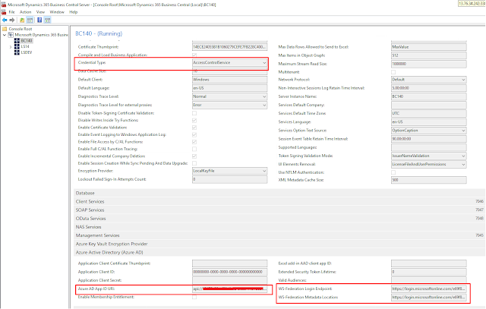Click the Max Items in Object Graph field
Viewport: 486px width, 309px height.
pyautogui.click(x=428, y=55)
